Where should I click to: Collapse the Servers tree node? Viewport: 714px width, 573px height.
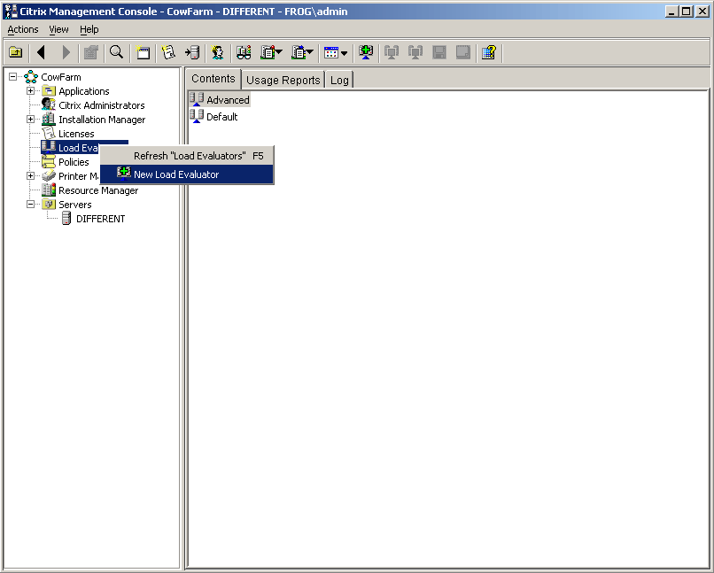click(31, 204)
